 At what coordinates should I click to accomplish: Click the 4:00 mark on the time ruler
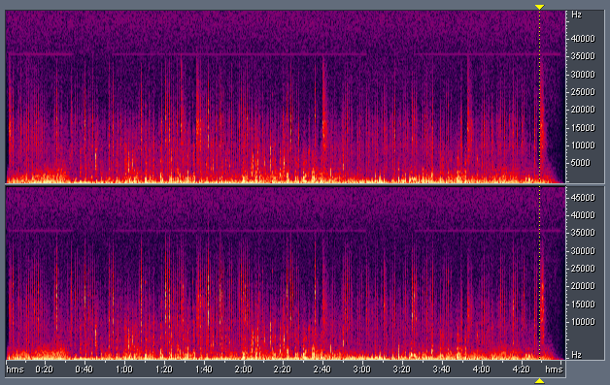[x=481, y=369]
